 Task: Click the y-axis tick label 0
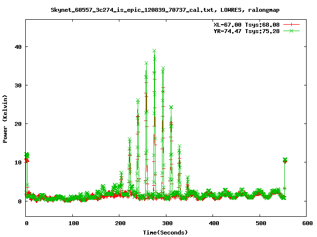[x=20, y=201]
